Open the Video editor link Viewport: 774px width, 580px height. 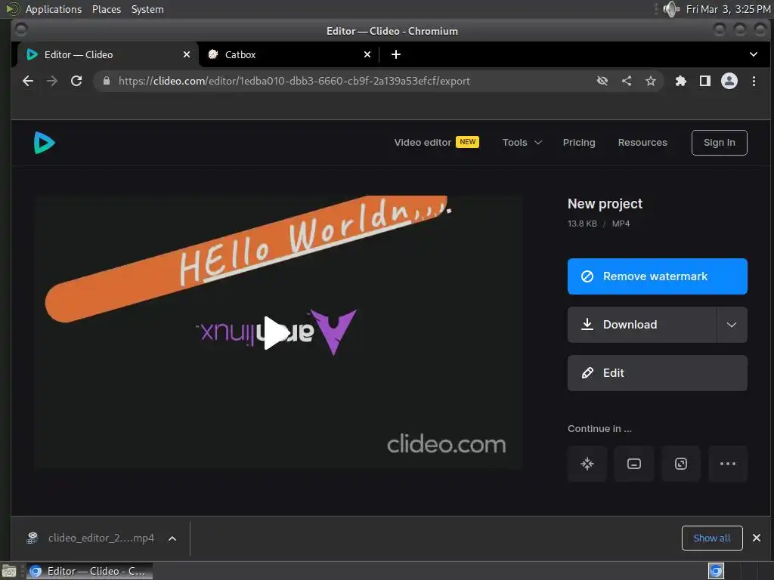[436, 143]
